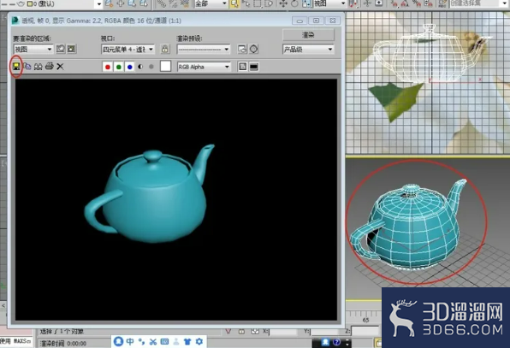Viewport: 510px width, 348px height.
Task: Click the IME skin shirt icon
Action: point(187,341)
